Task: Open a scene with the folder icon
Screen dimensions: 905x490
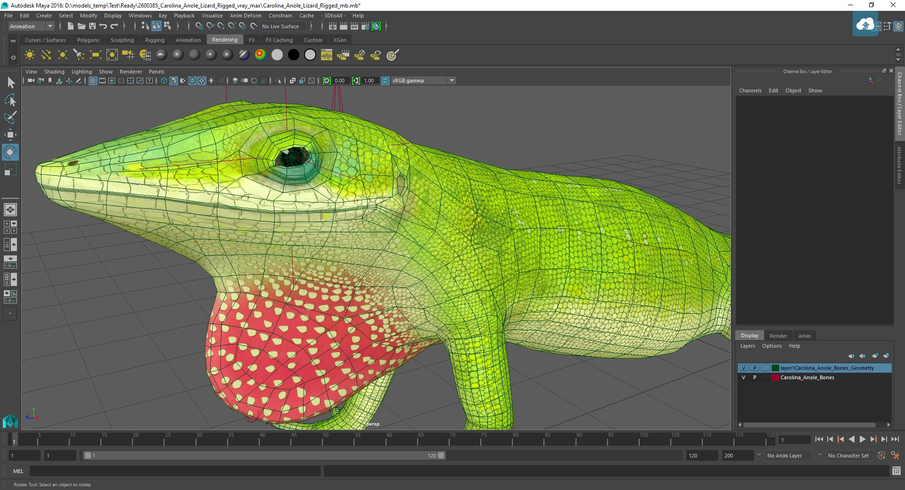Action: [x=81, y=26]
